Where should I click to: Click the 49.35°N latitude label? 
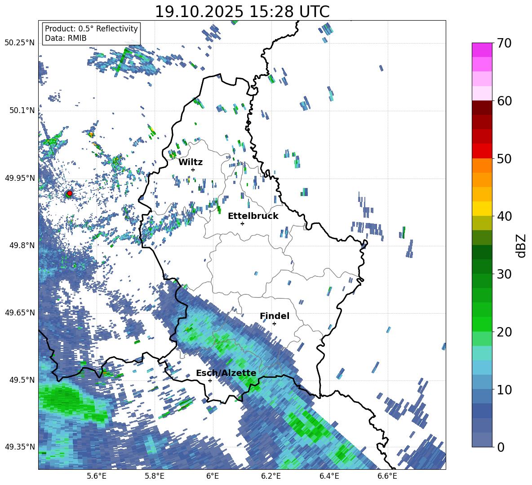[x=20, y=447]
